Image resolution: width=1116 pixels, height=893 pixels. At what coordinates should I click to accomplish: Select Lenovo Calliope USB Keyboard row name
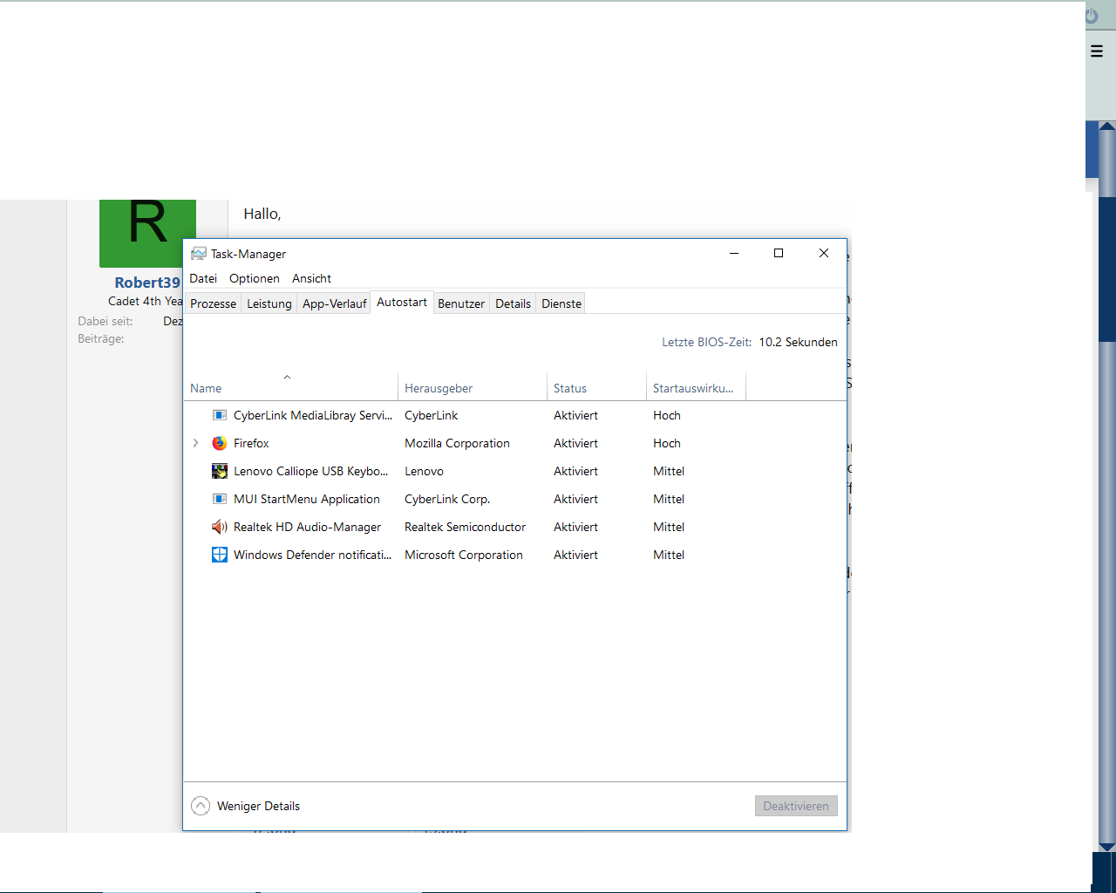tap(310, 471)
